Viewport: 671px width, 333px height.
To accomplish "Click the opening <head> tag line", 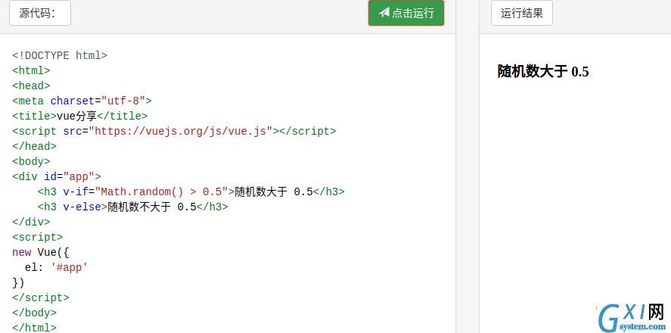I will (31, 86).
